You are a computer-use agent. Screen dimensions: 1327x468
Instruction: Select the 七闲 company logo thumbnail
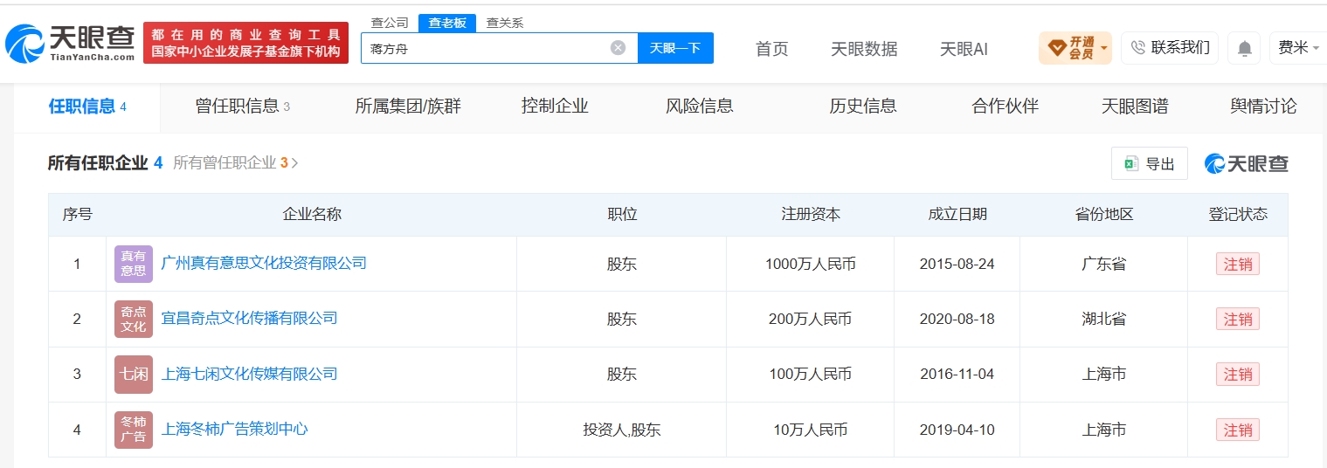(134, 375)
